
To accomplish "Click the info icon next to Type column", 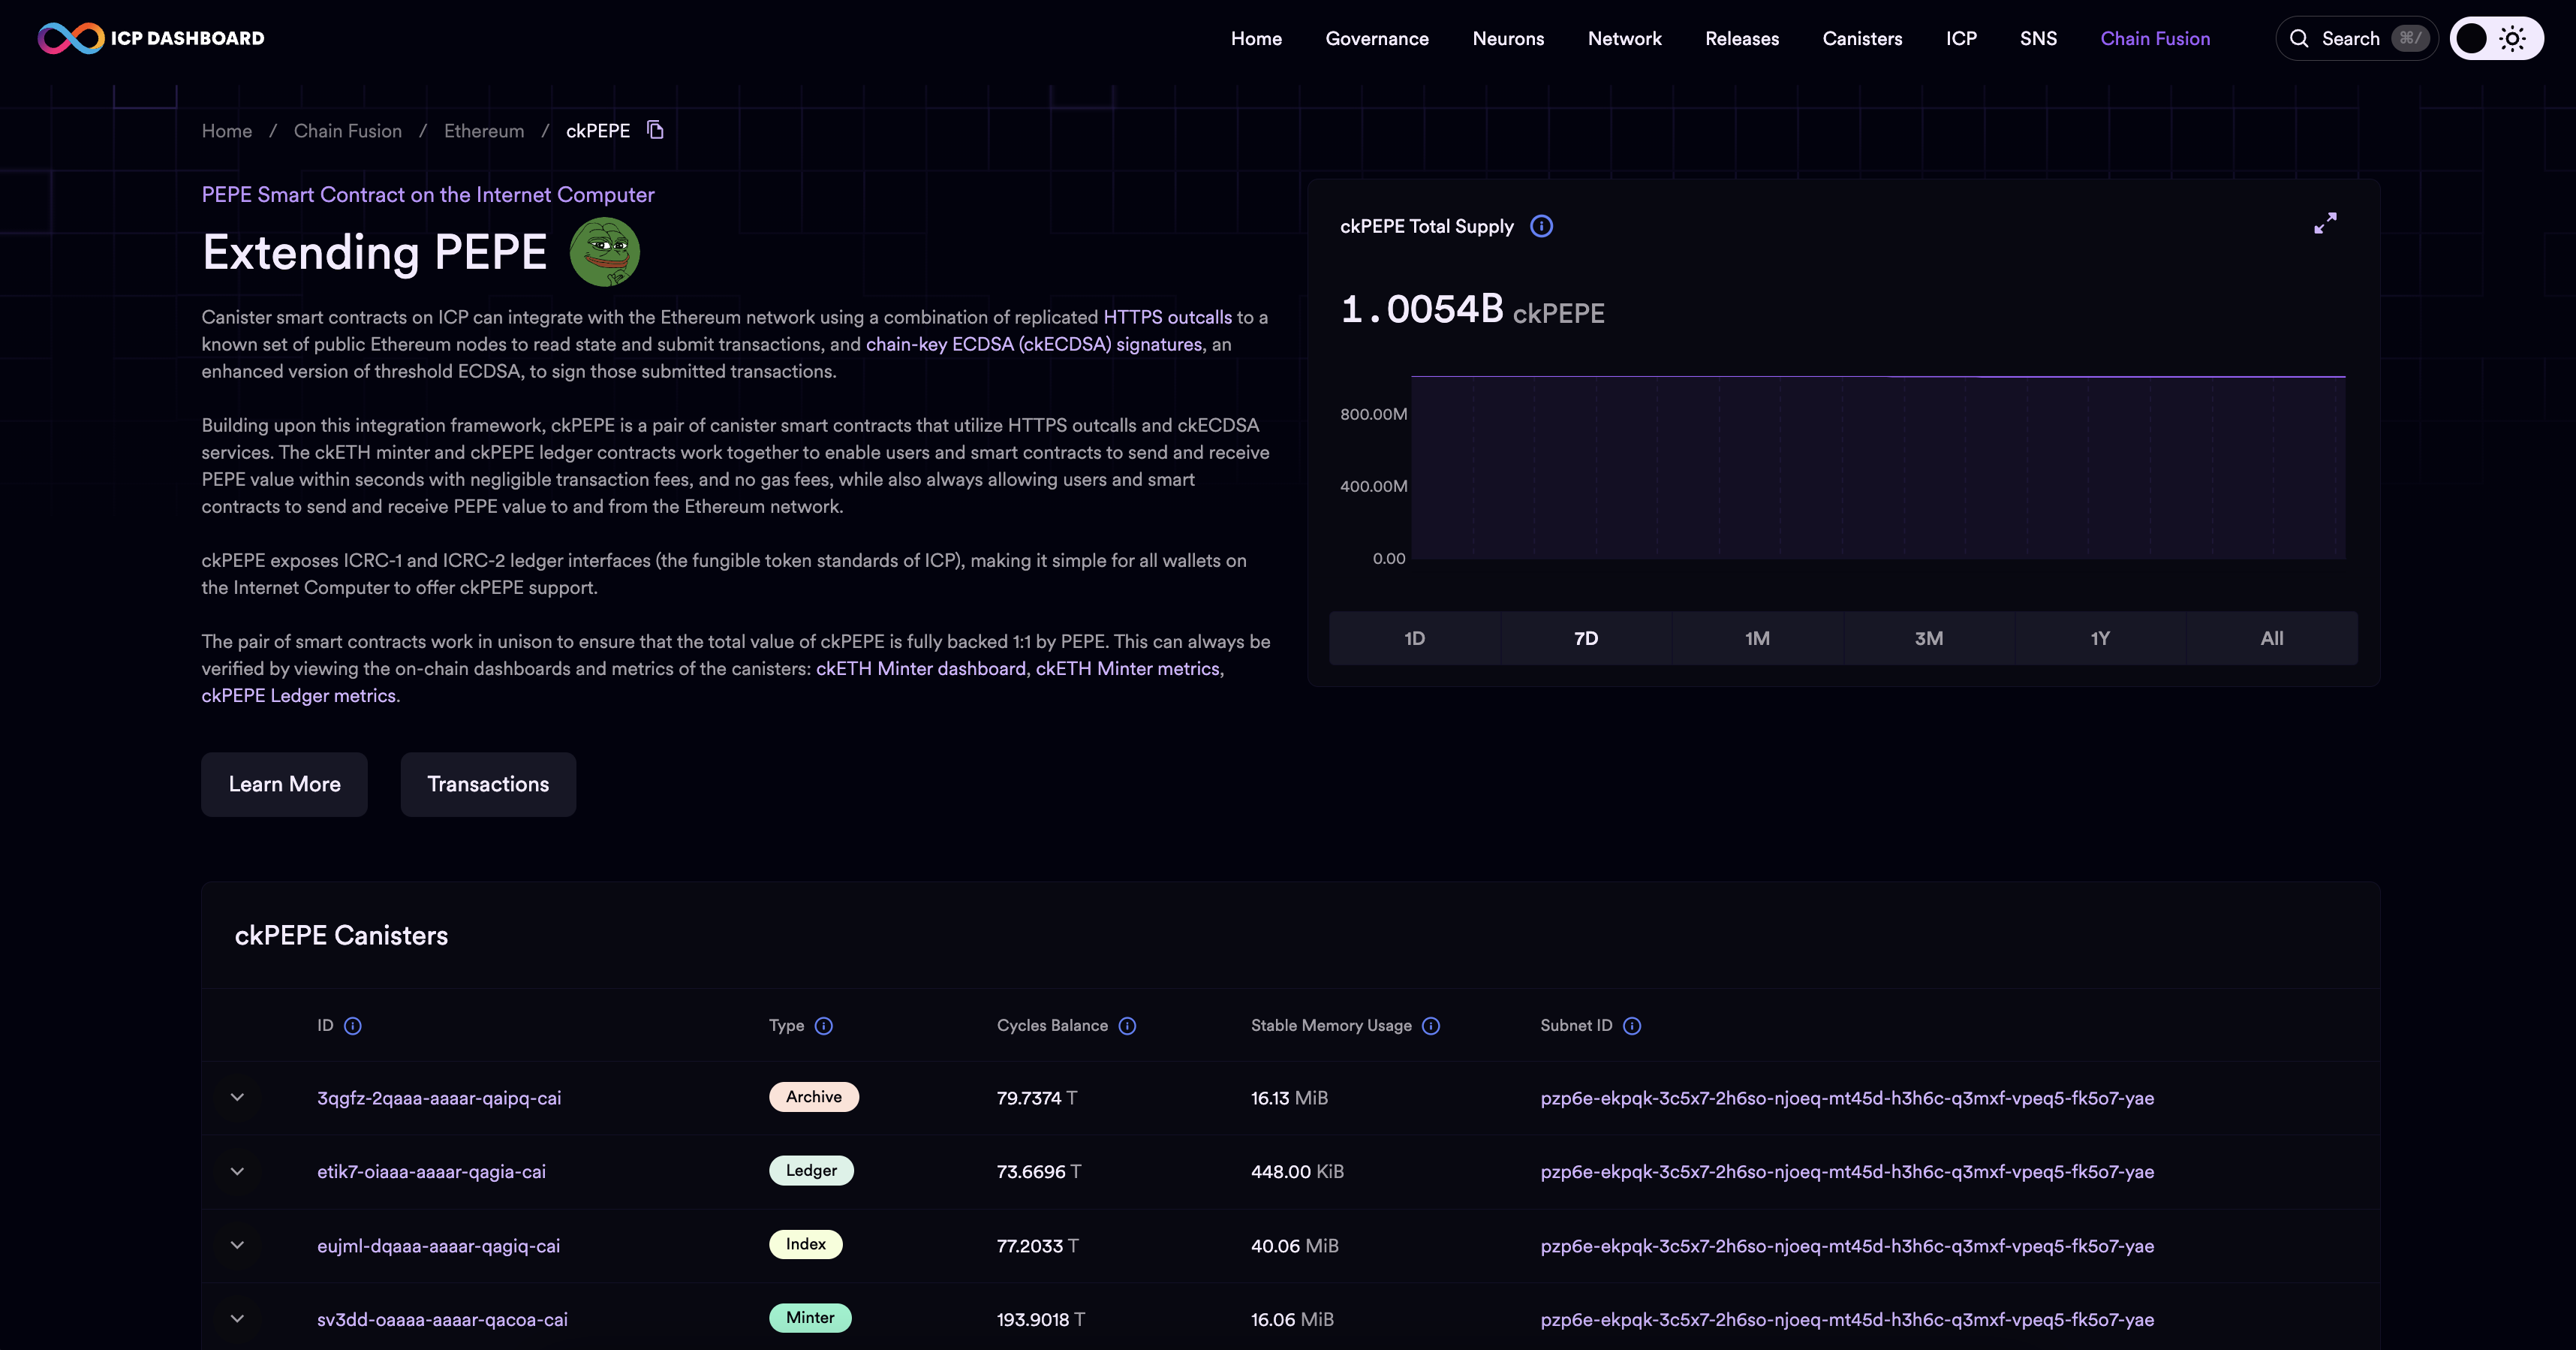I will 823,1025.
